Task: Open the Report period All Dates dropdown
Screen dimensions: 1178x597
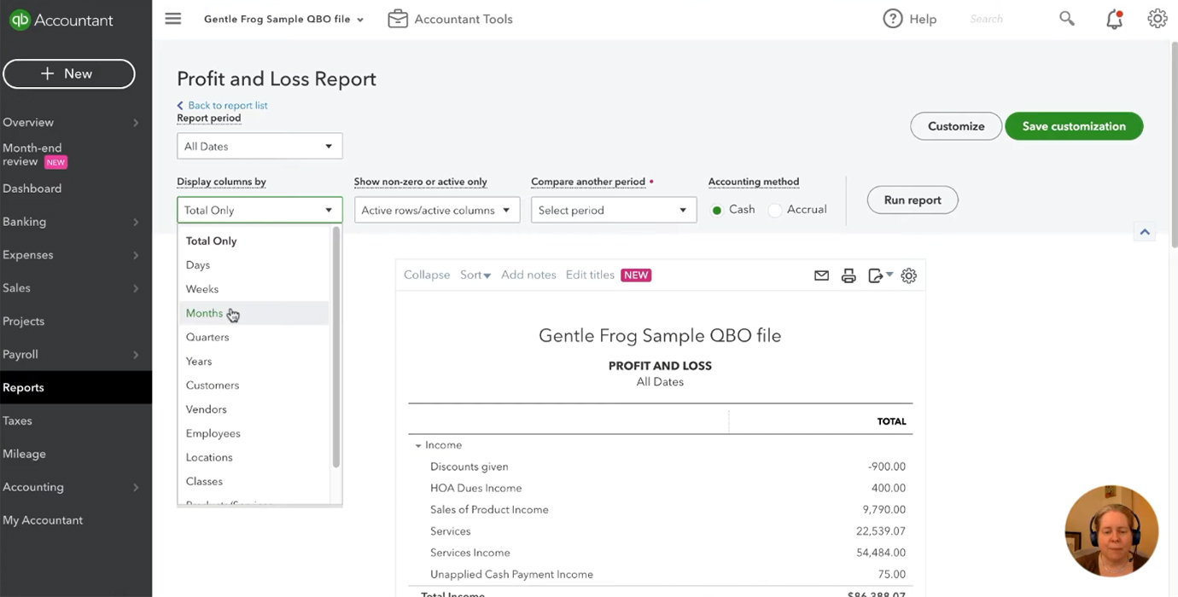Action: (260, 147)
